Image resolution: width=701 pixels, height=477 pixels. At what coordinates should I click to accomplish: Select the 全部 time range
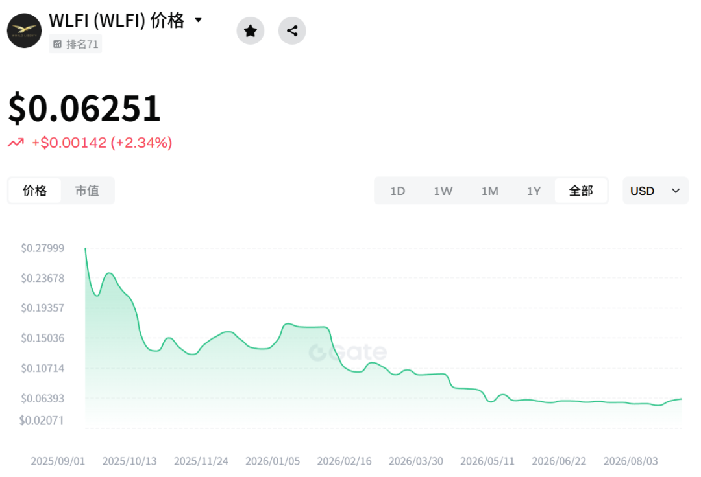(x=581, y=191)
